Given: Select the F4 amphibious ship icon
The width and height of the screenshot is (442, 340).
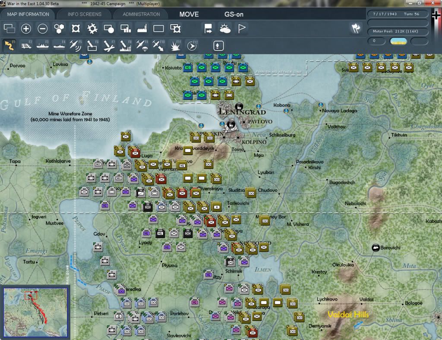Looking at the screenshot, I should pyautogui.click(x=59, y=45).
